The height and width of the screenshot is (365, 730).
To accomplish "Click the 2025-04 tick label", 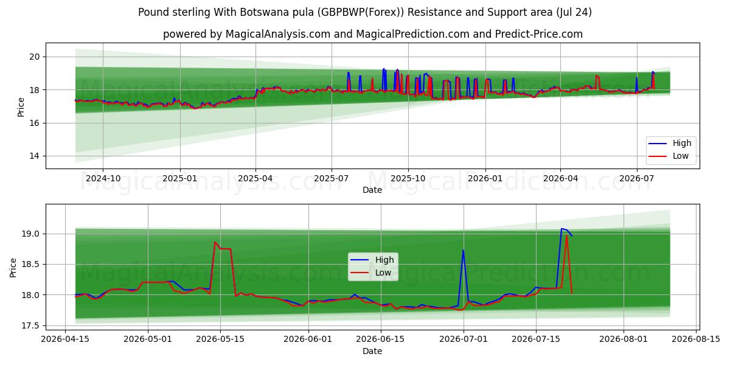I will click(x=255, y=178).
